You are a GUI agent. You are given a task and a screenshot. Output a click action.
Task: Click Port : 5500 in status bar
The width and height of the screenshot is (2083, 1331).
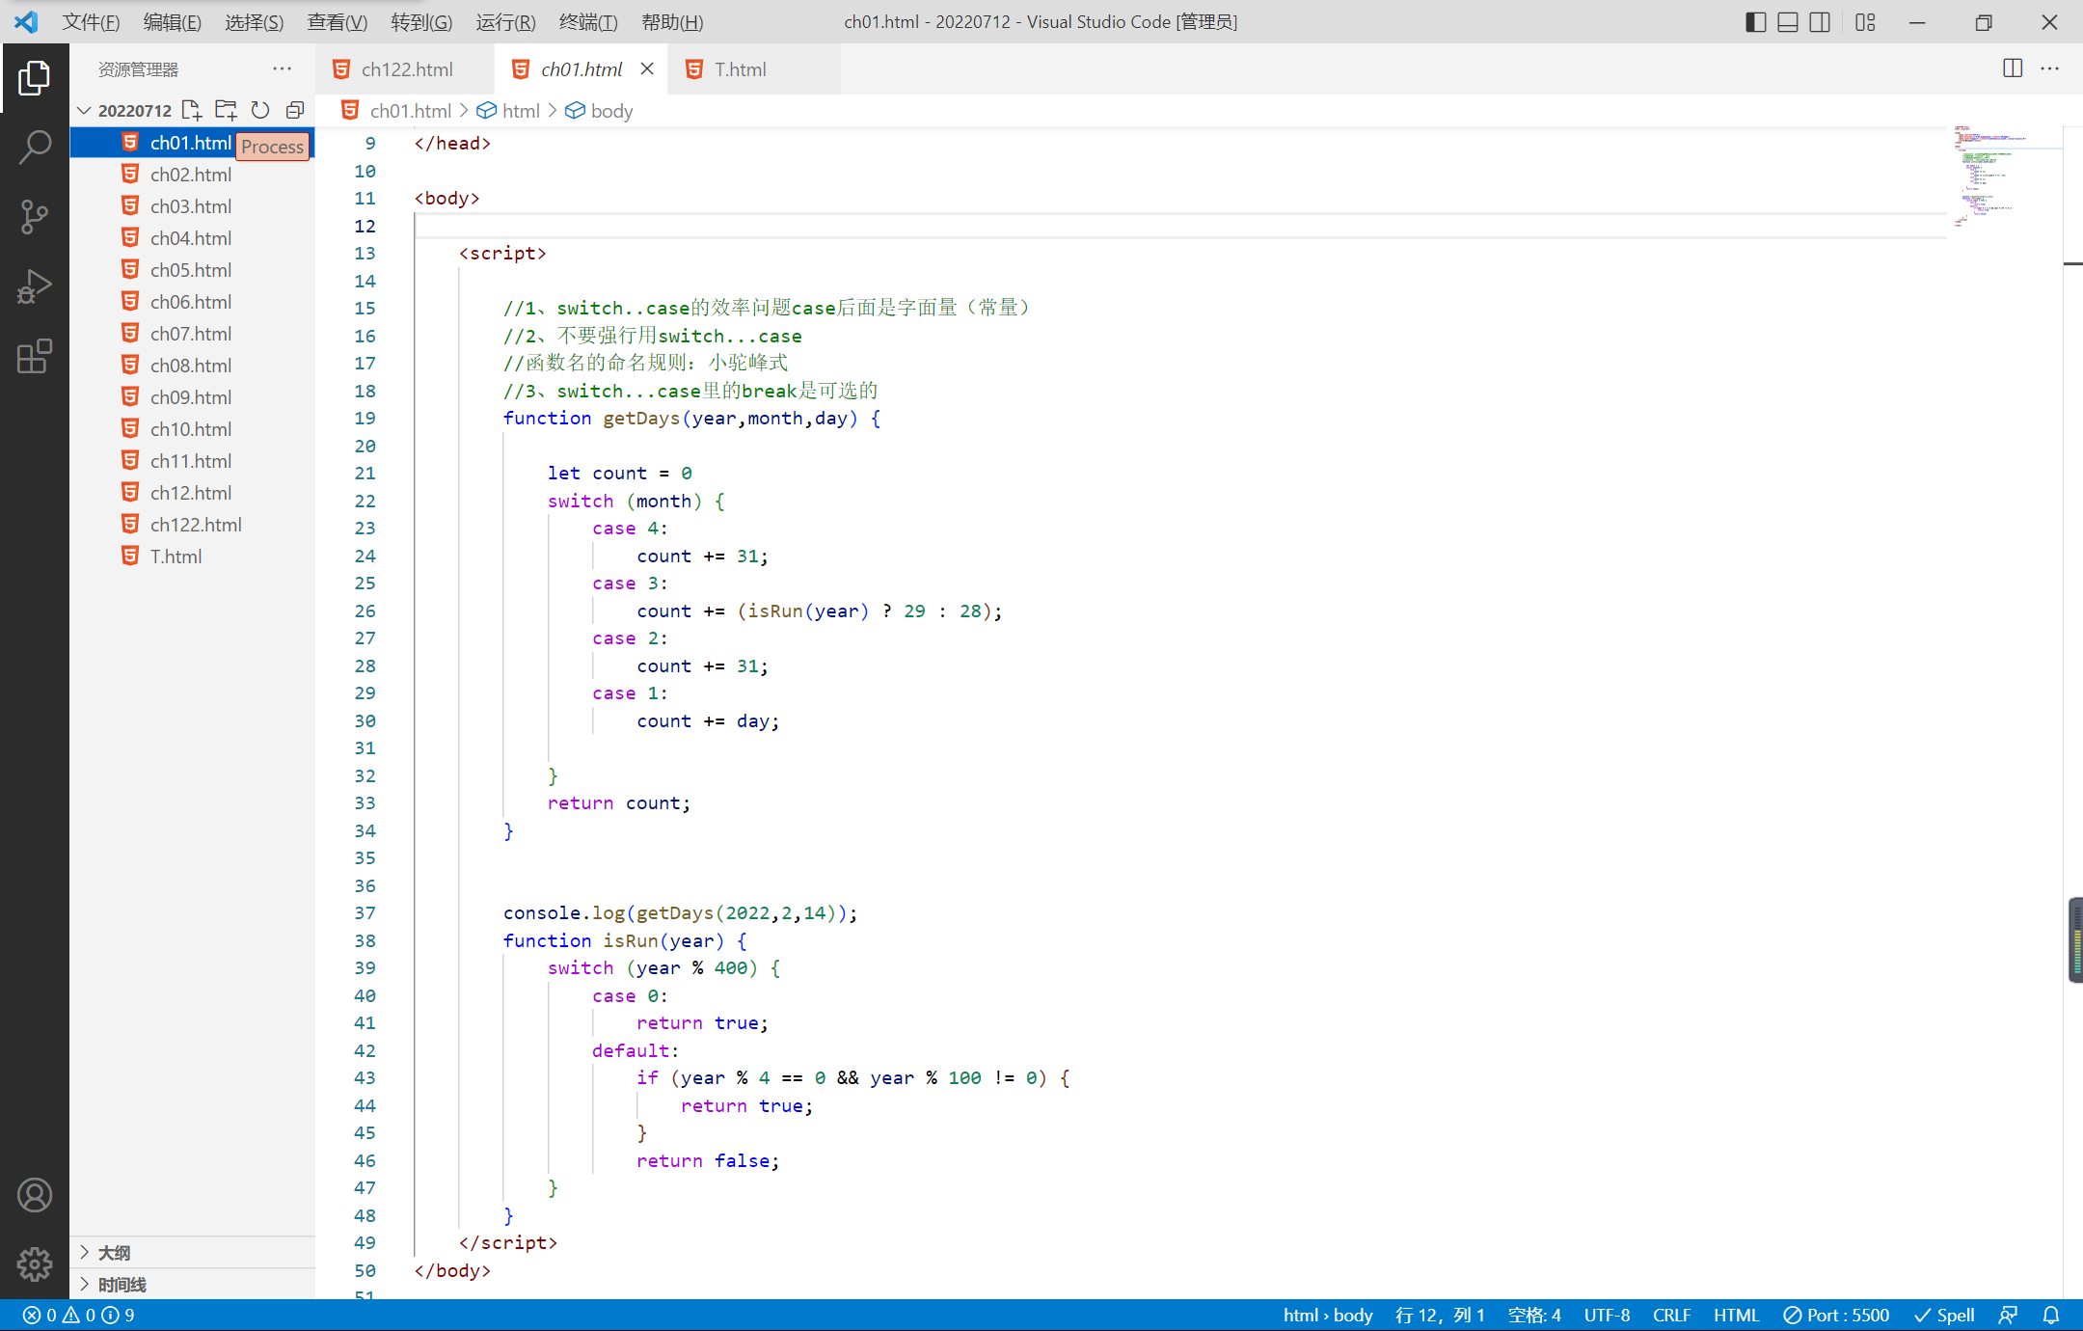pyautogui.click(x=1836, y=1315)
